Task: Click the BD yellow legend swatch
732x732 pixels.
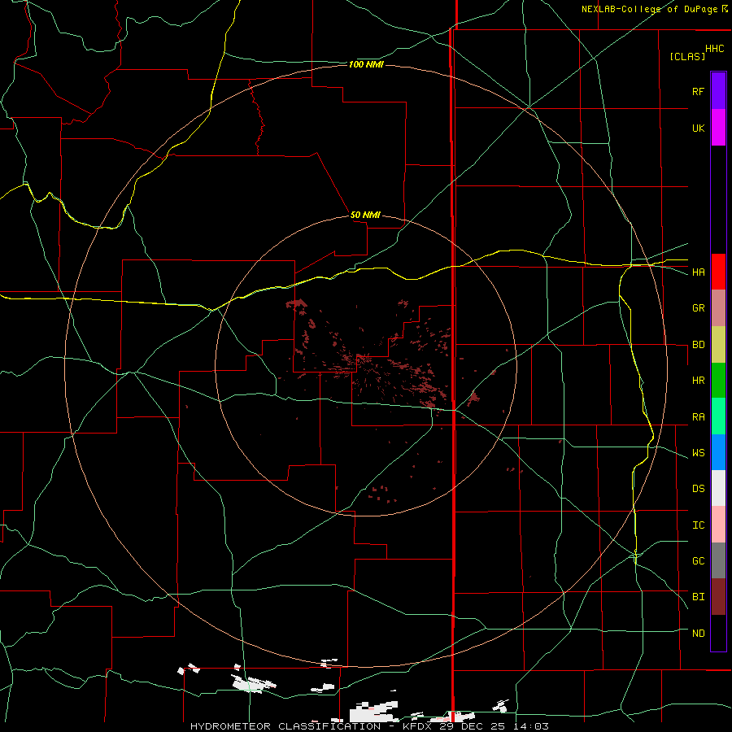Action: (718, 345)
